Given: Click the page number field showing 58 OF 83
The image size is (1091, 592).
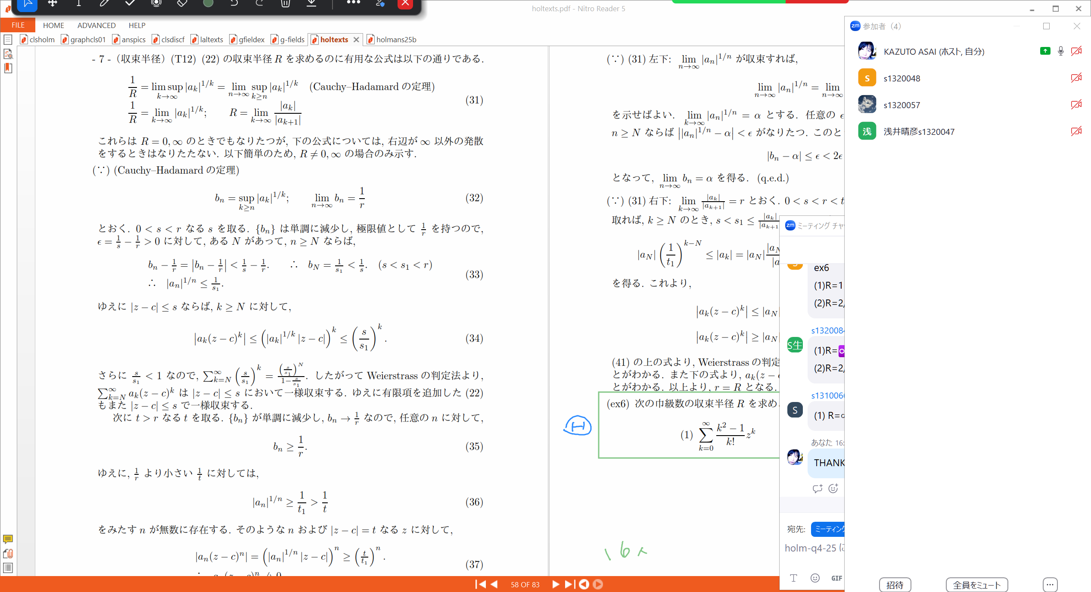Looking at the screenshot, I should point(525,584).
